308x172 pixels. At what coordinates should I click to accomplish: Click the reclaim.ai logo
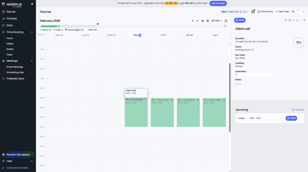coord(12,5)
